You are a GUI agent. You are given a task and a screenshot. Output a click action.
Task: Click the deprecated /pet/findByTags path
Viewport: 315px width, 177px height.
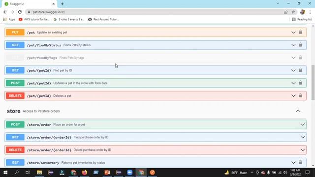pyautogui.click(x=42, y=58)
